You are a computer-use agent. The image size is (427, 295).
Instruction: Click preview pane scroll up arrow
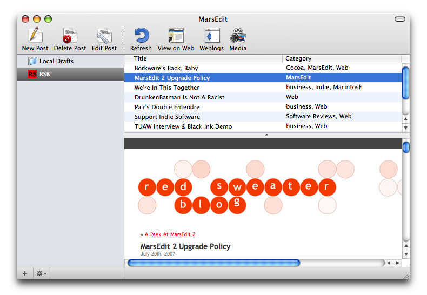[x=406, y=245]
